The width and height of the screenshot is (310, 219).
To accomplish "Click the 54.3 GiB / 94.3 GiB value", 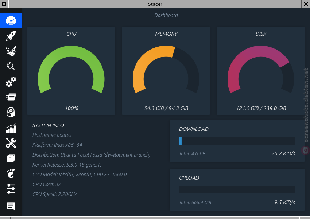I will point(166,108).
